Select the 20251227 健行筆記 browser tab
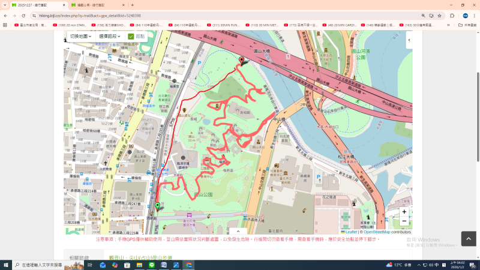 click(x=33, y=5)
